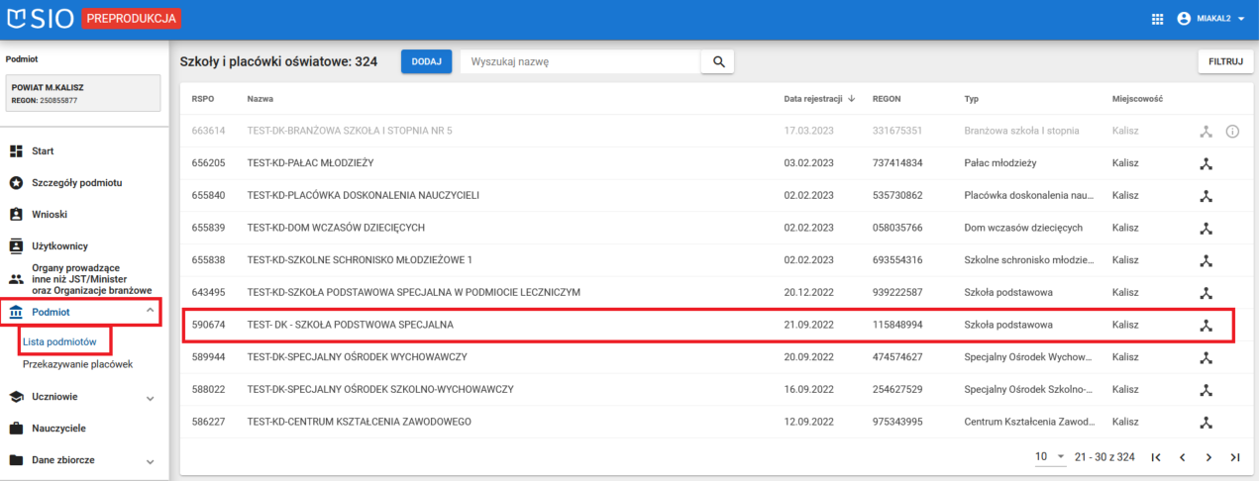Open structure icon for row RSPO 643495

[x=1206, y=293]
